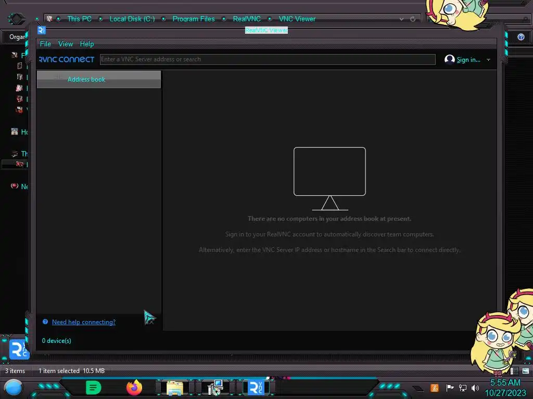
Task: Select the Home item in Explorer navigation pane
Action: coord(19,131)
